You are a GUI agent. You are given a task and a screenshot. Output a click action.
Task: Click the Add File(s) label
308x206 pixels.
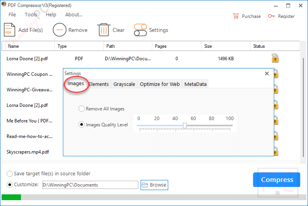30,30
